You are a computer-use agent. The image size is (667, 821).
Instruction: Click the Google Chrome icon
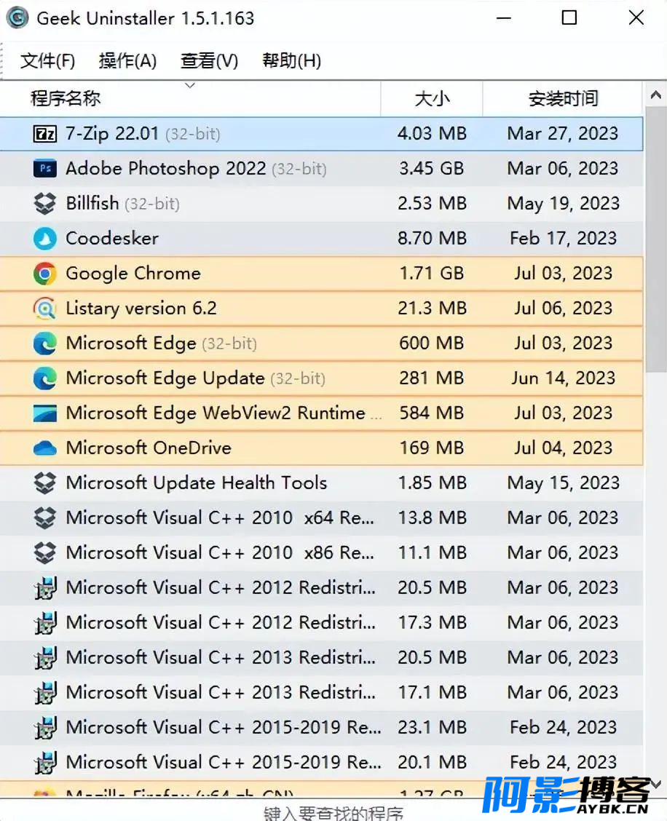tap(45, 274)
